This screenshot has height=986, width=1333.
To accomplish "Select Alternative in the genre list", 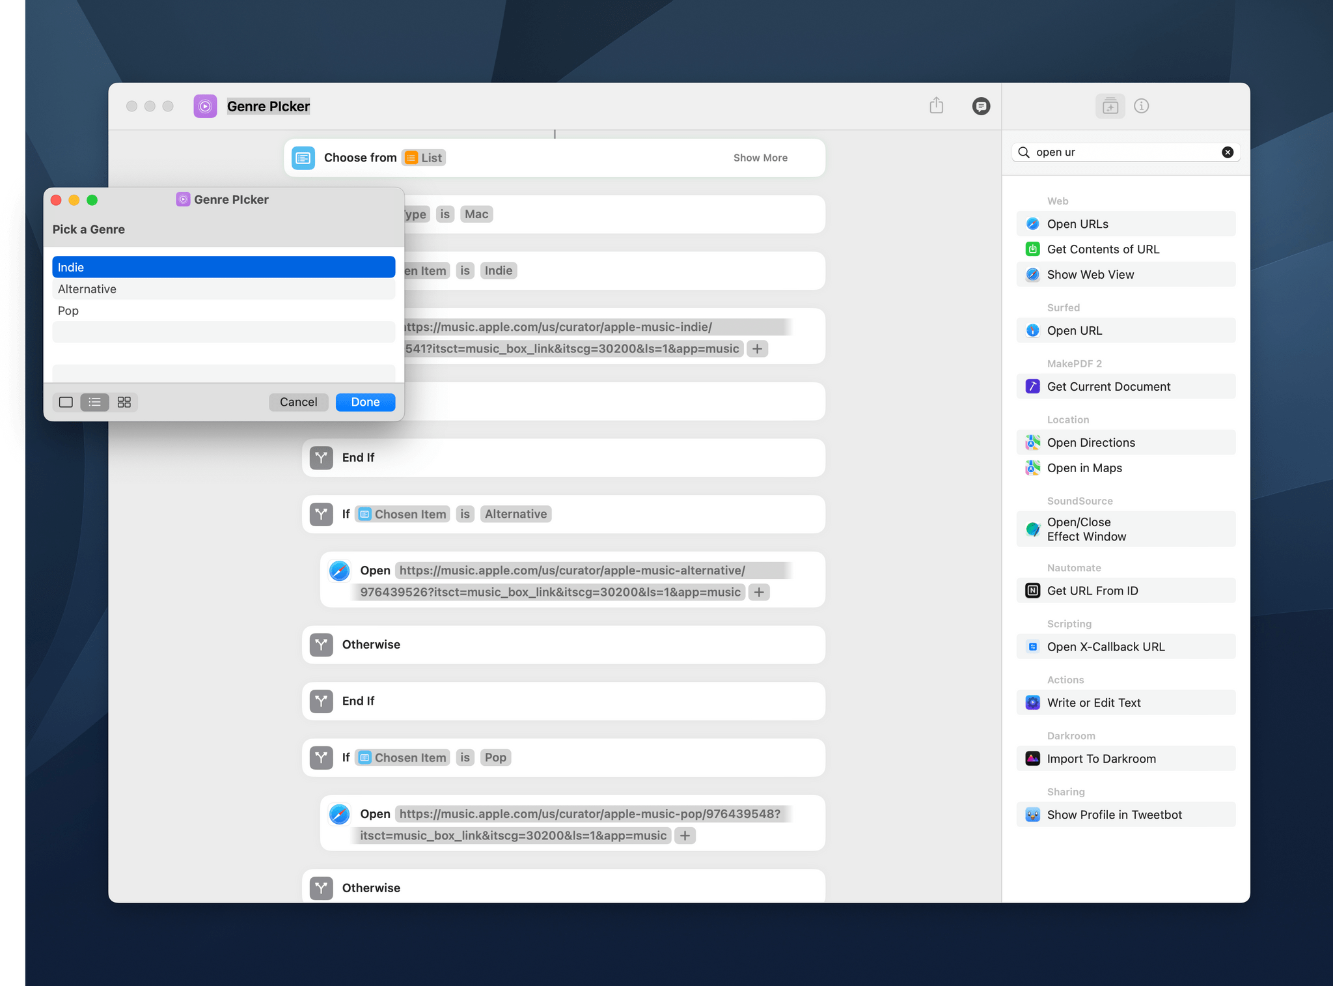I will (224, 289).
